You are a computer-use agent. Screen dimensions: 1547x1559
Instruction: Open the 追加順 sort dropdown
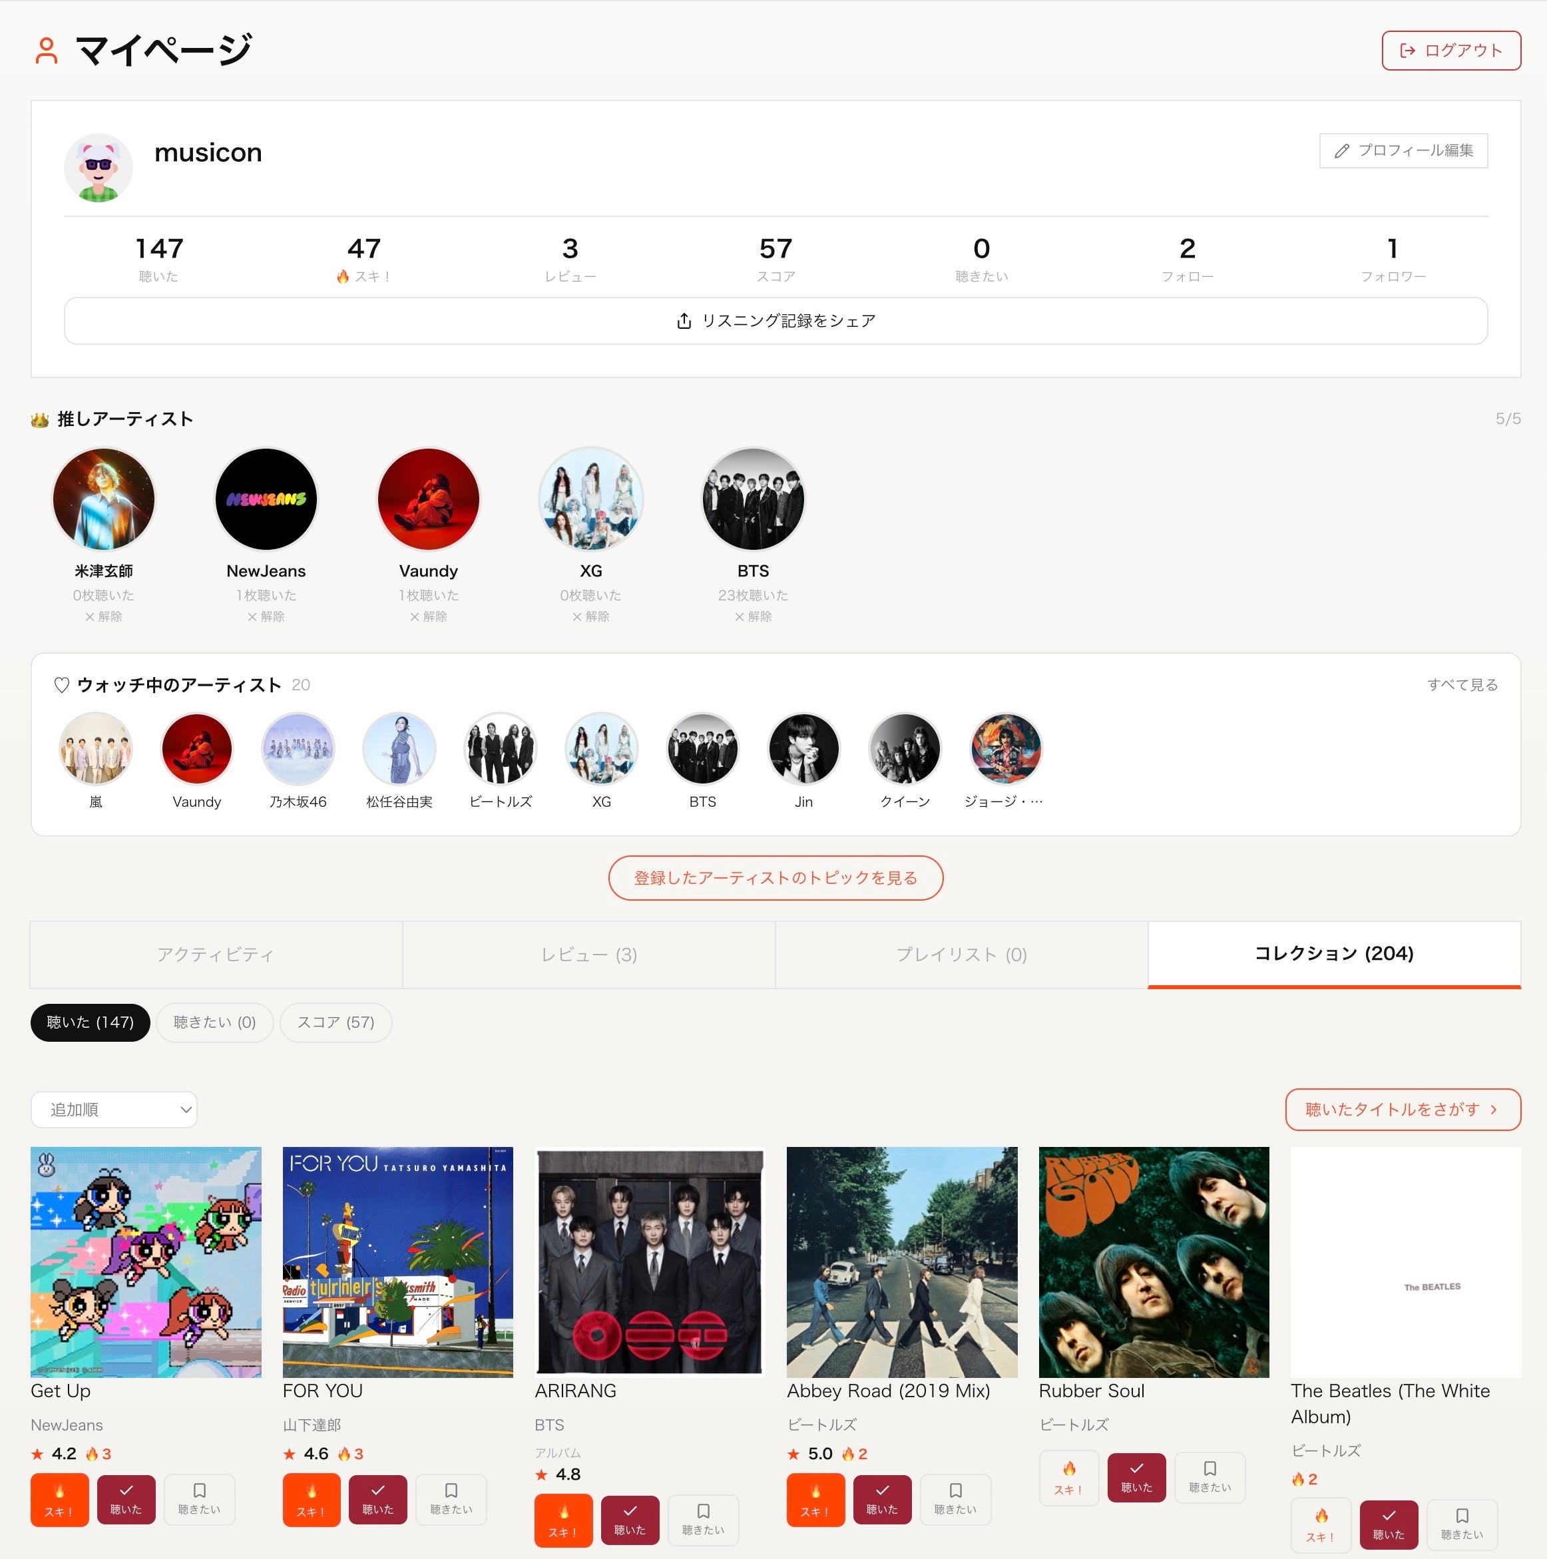click(x=114, y=1110)
